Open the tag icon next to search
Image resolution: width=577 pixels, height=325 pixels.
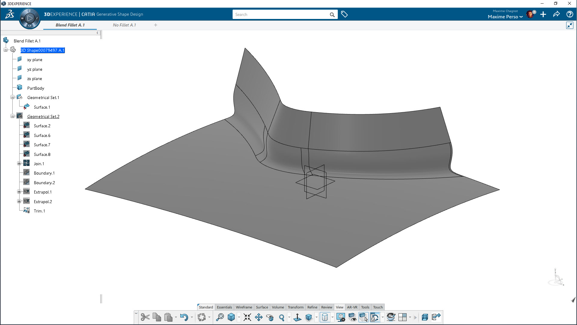tap(344, 14)
